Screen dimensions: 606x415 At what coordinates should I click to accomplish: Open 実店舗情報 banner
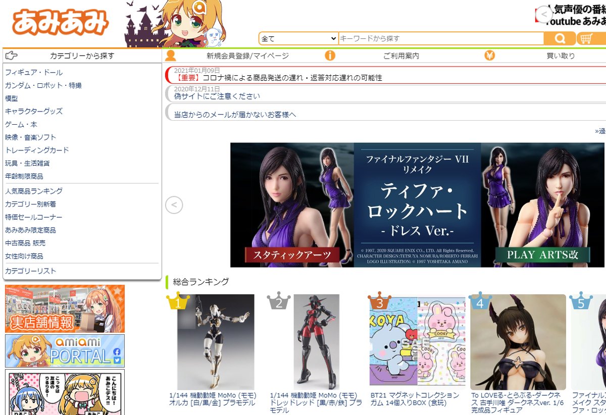pos(65,308)
